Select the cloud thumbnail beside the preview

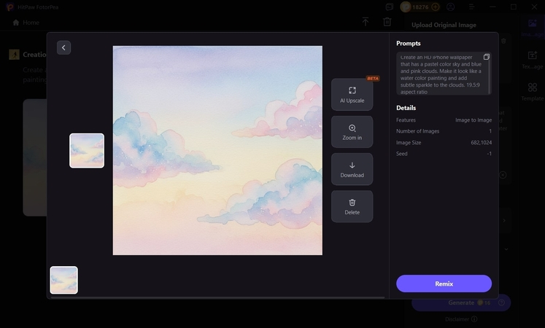coord(87,151)
